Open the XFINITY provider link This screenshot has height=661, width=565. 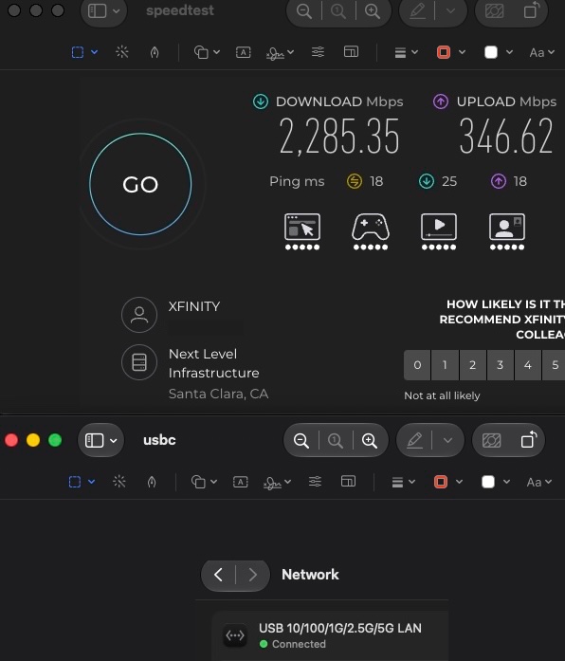point(194,306)
